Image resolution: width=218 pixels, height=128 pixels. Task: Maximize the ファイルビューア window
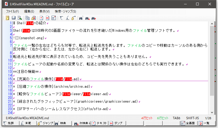pos(197,4)
